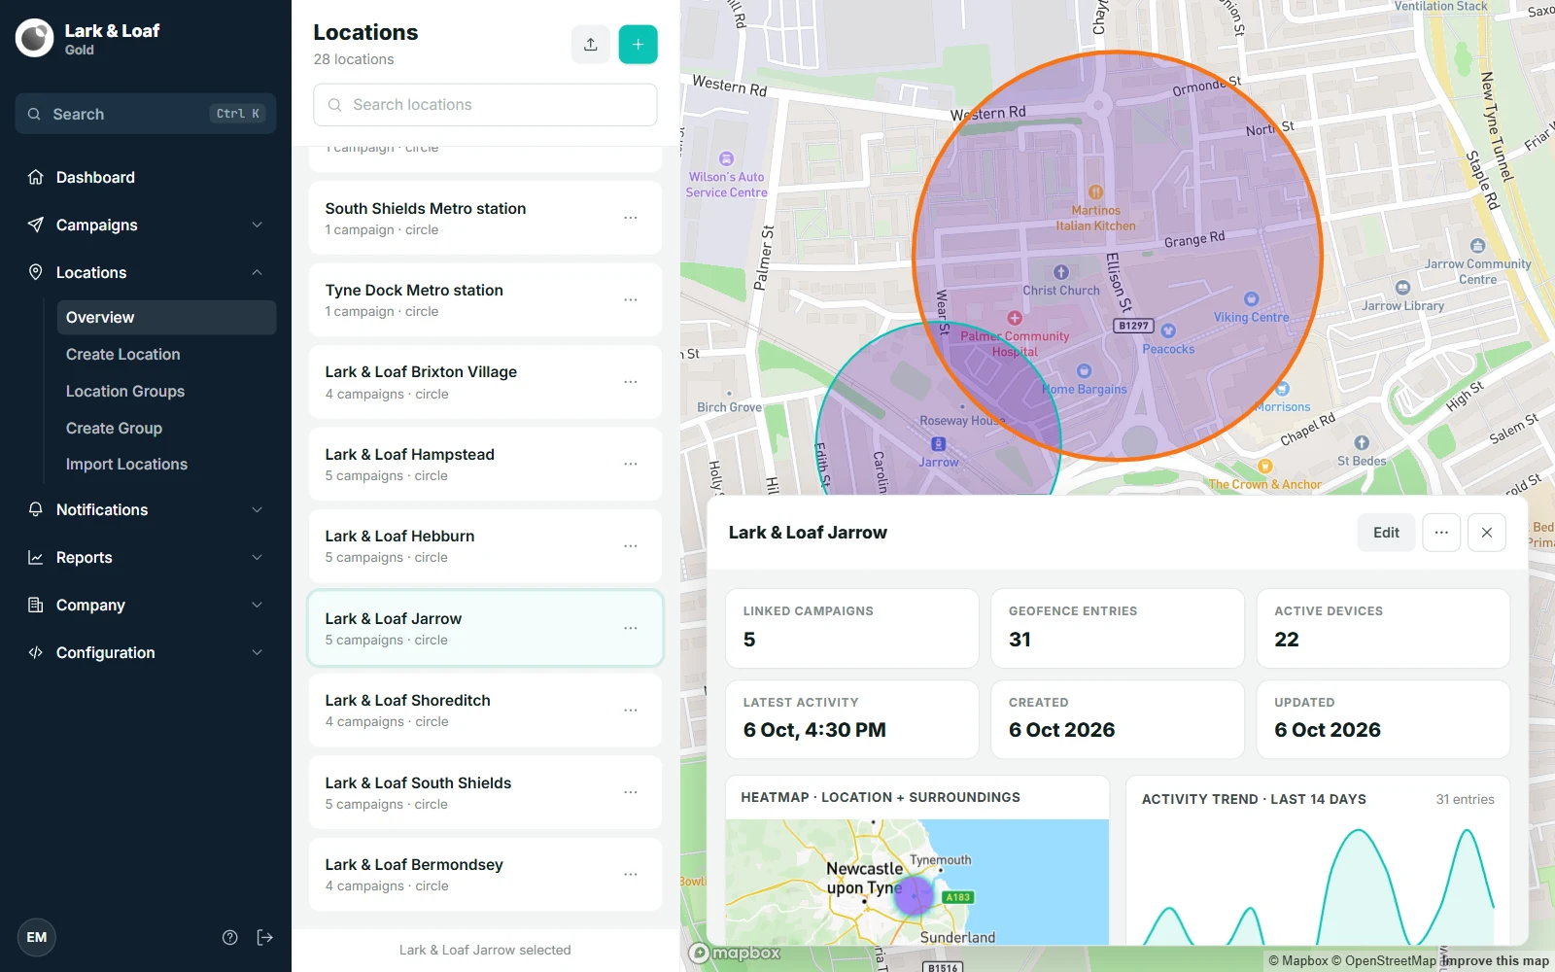
Task: Open more options for Tyne Dock Metro station
Action: tap(631, 299)
